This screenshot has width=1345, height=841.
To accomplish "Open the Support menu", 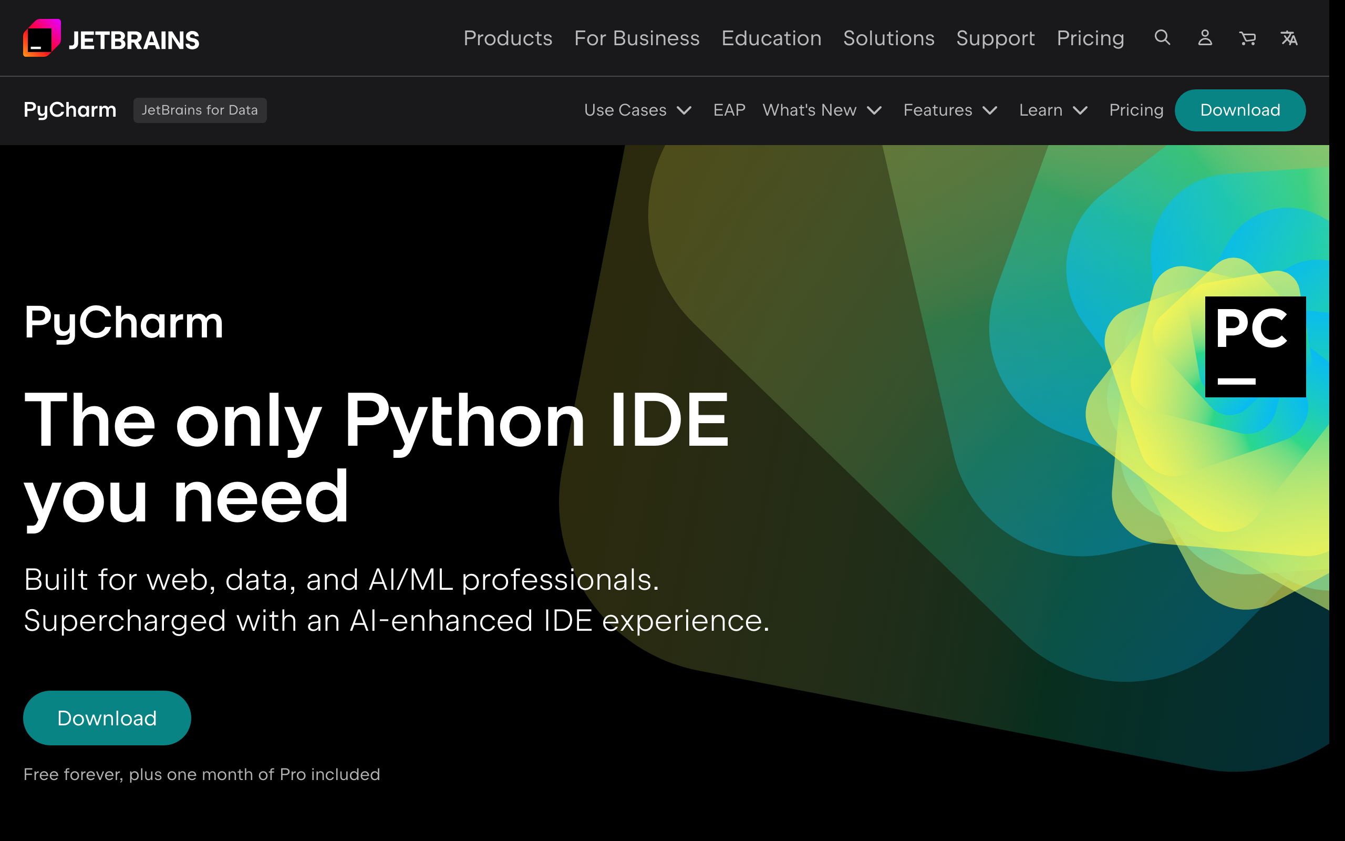I will click(x=996, y=38).
